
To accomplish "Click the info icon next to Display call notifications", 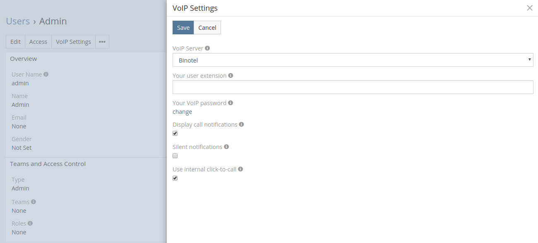I will 241,124.
